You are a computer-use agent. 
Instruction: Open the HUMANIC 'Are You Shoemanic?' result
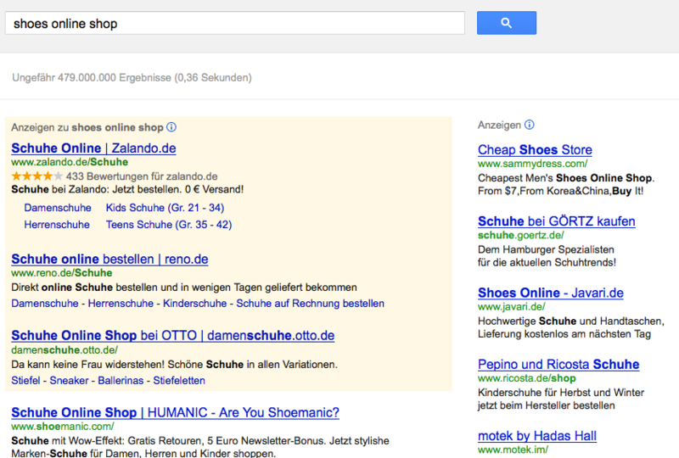coord(175,413)
